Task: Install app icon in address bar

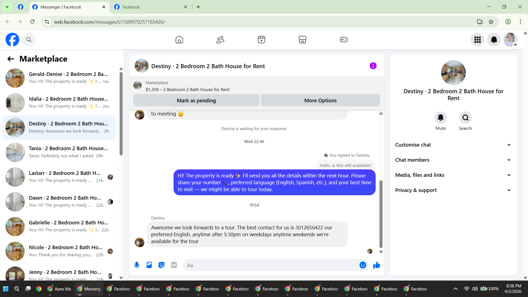Action: click(x=480, y=22)
